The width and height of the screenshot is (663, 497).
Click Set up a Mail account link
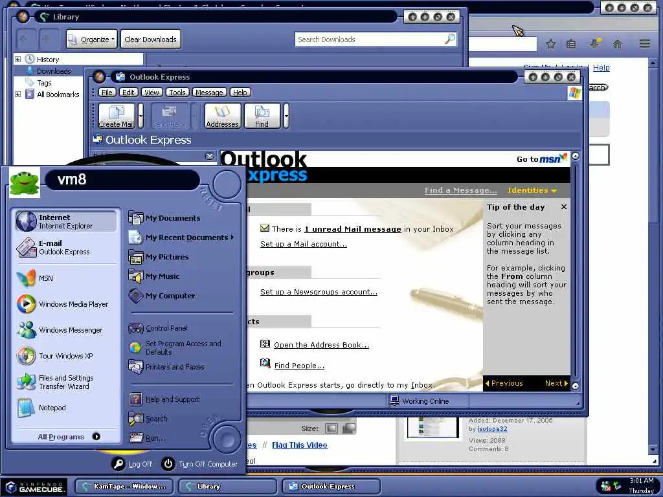pyautogui.click(x=304, y=244)
